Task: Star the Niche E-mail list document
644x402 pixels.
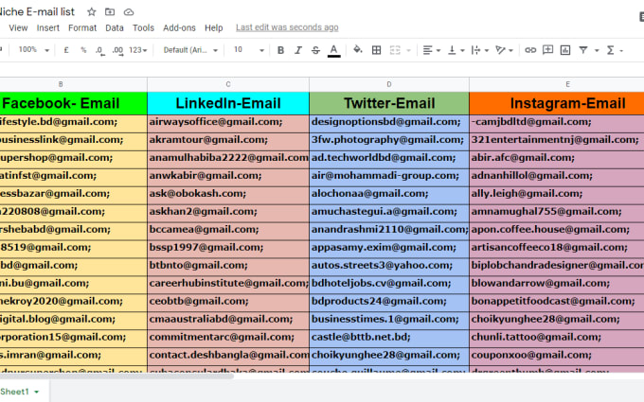Action: 92,12
